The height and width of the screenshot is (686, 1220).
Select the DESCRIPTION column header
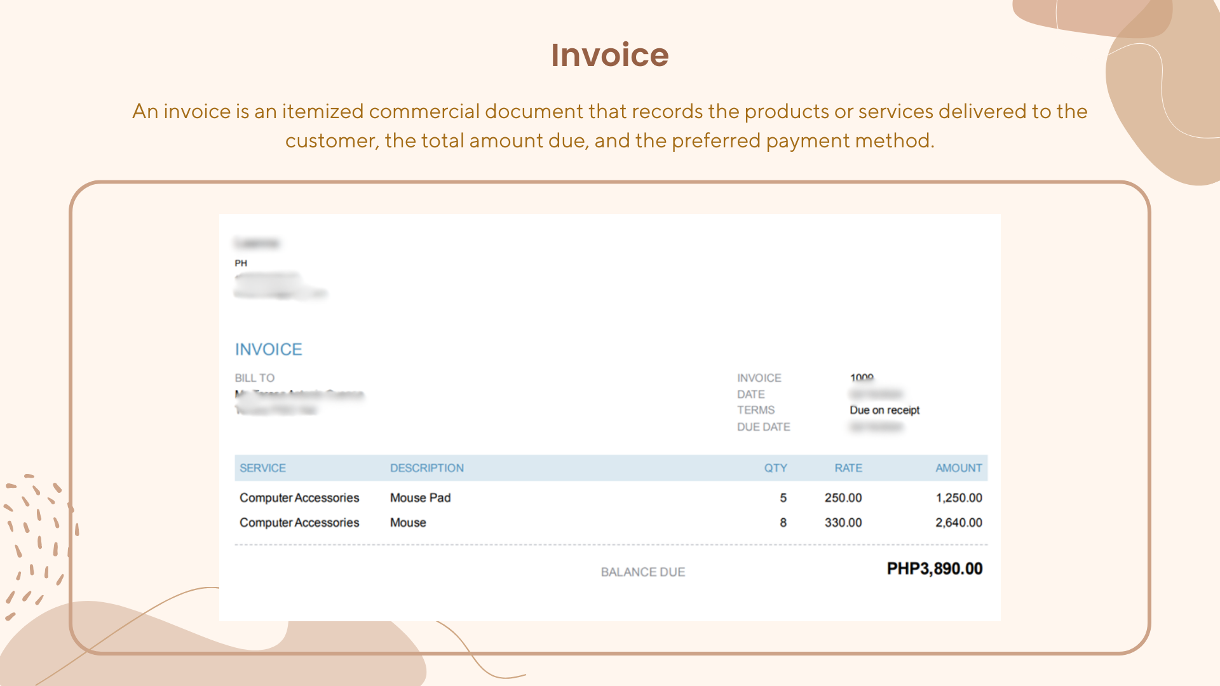click(x=426, y=468)
